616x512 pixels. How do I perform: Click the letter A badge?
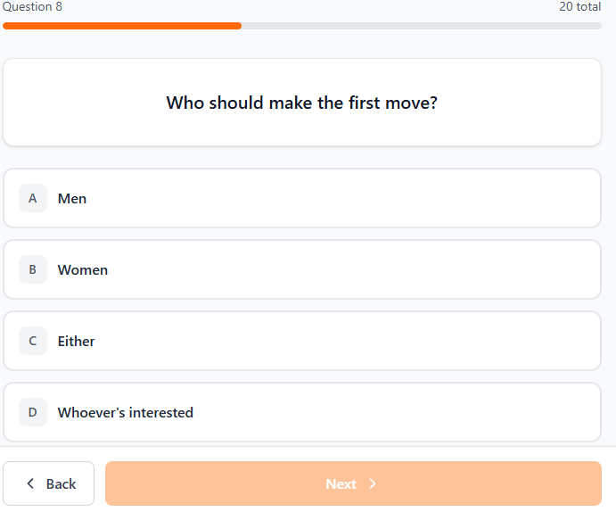tap(33, 198)
